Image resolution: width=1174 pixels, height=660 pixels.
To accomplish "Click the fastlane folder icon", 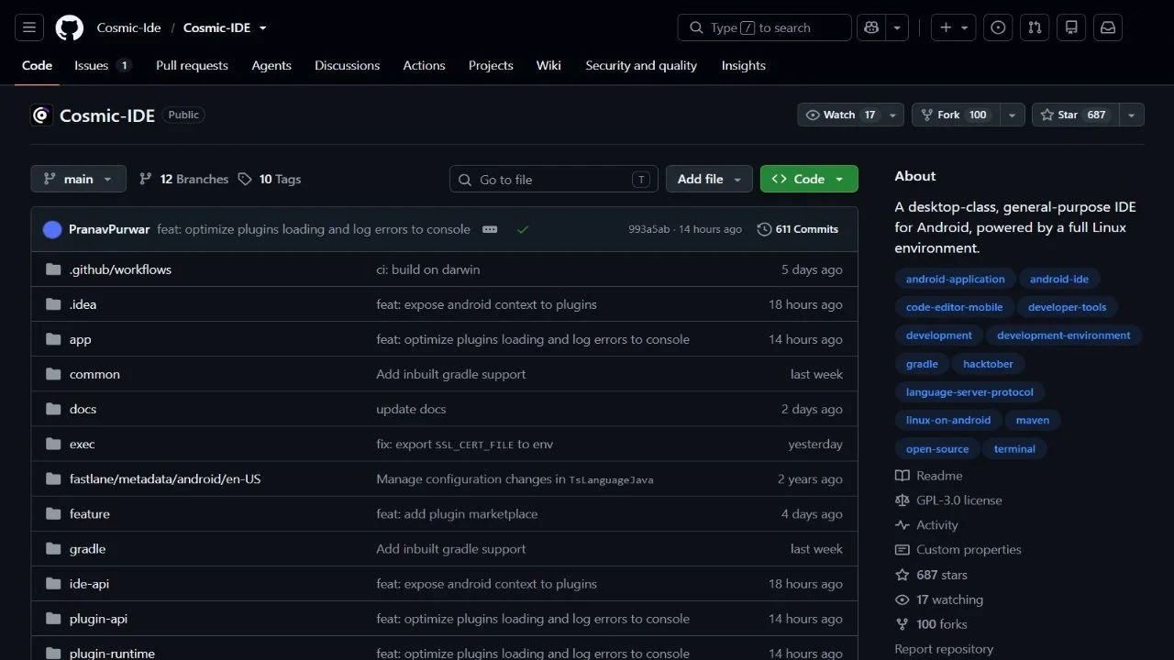I will (53, 478).
